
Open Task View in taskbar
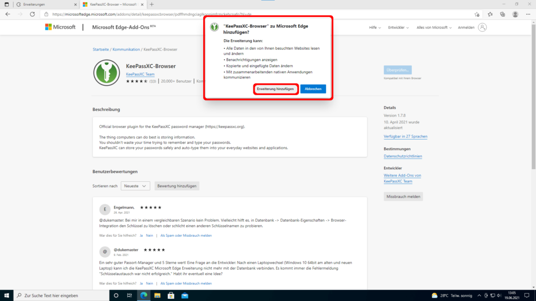pos(130,296)
